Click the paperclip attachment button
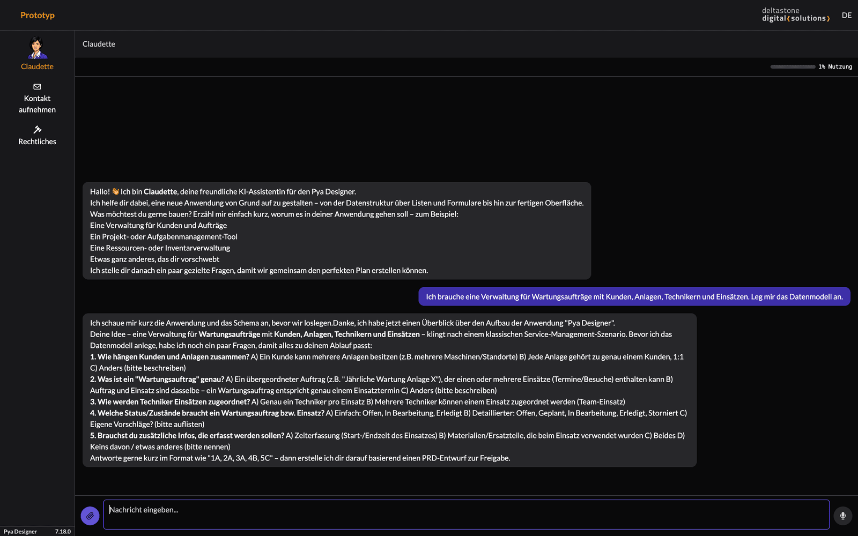This screenshot has height=536, width=858. [90, 516]
